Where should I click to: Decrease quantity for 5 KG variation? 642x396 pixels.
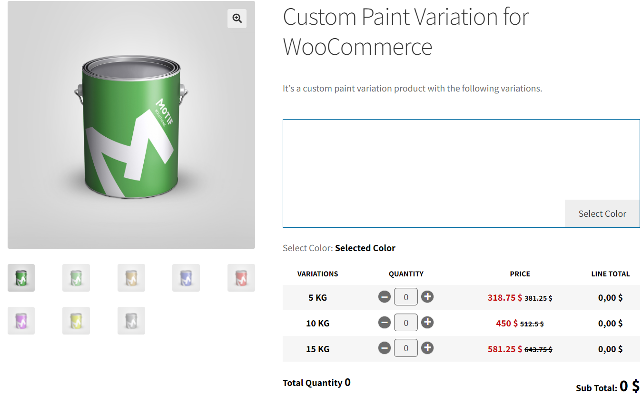[385, 297]
